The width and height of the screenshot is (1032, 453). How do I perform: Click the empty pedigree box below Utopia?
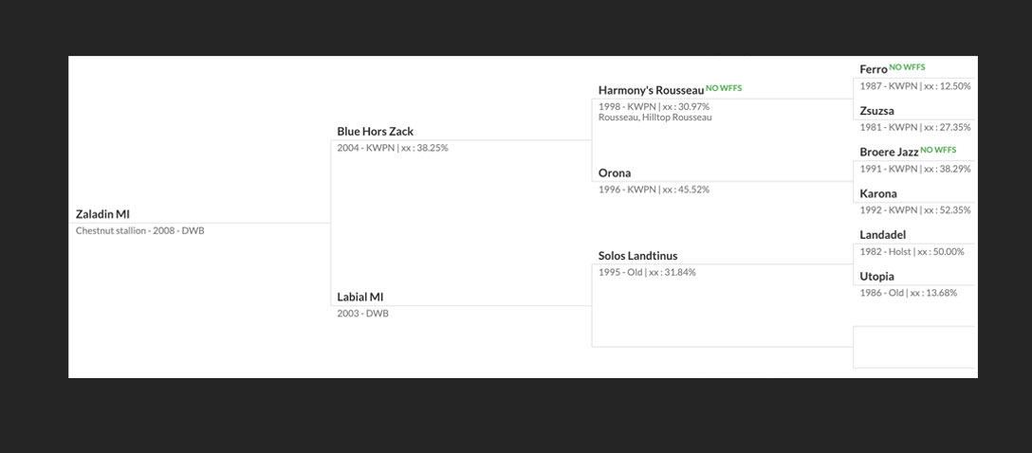click(x=914, y=347)
